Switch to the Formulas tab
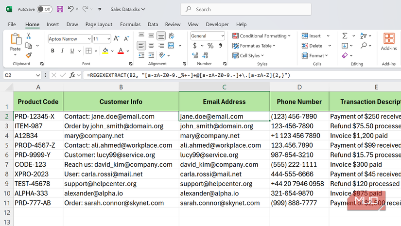Viewport: 401px width, 226px height. (x=130, y=24)
